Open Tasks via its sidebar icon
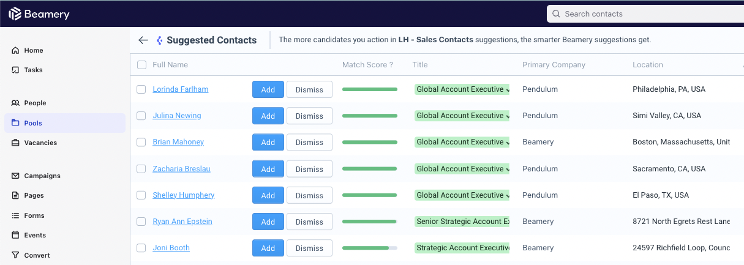This screenshot has width=744, height=265. [15, 70]
